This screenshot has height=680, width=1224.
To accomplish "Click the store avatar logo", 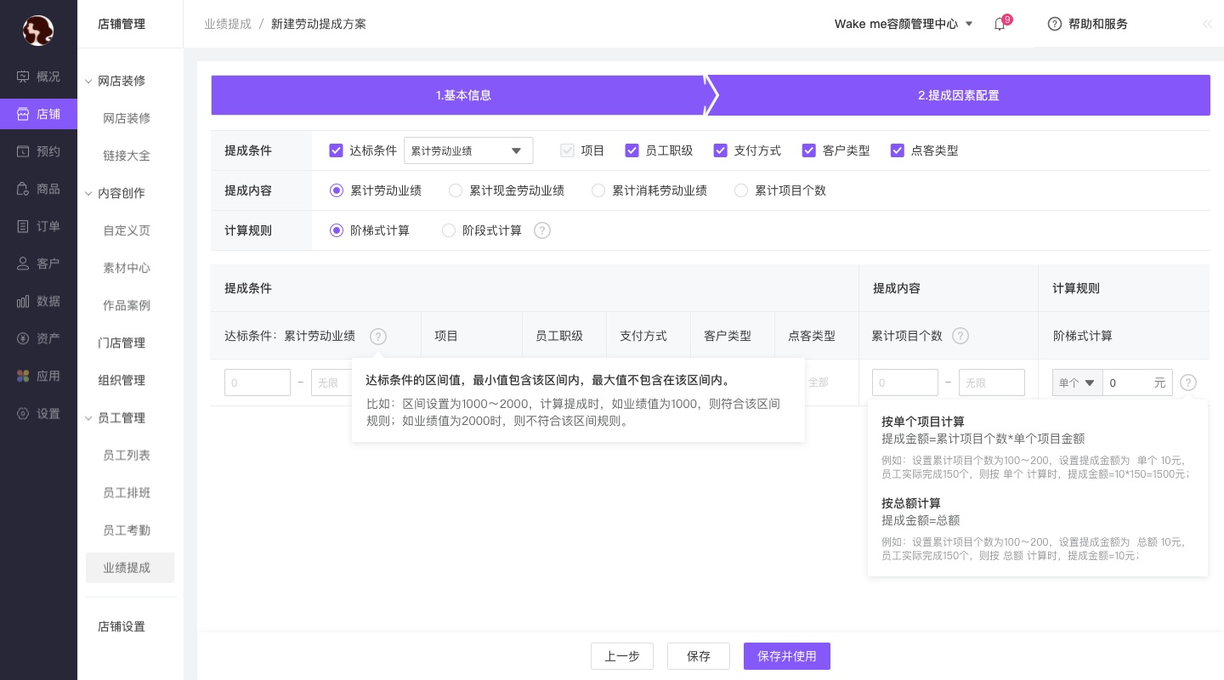I will click(x=38, y=31).
